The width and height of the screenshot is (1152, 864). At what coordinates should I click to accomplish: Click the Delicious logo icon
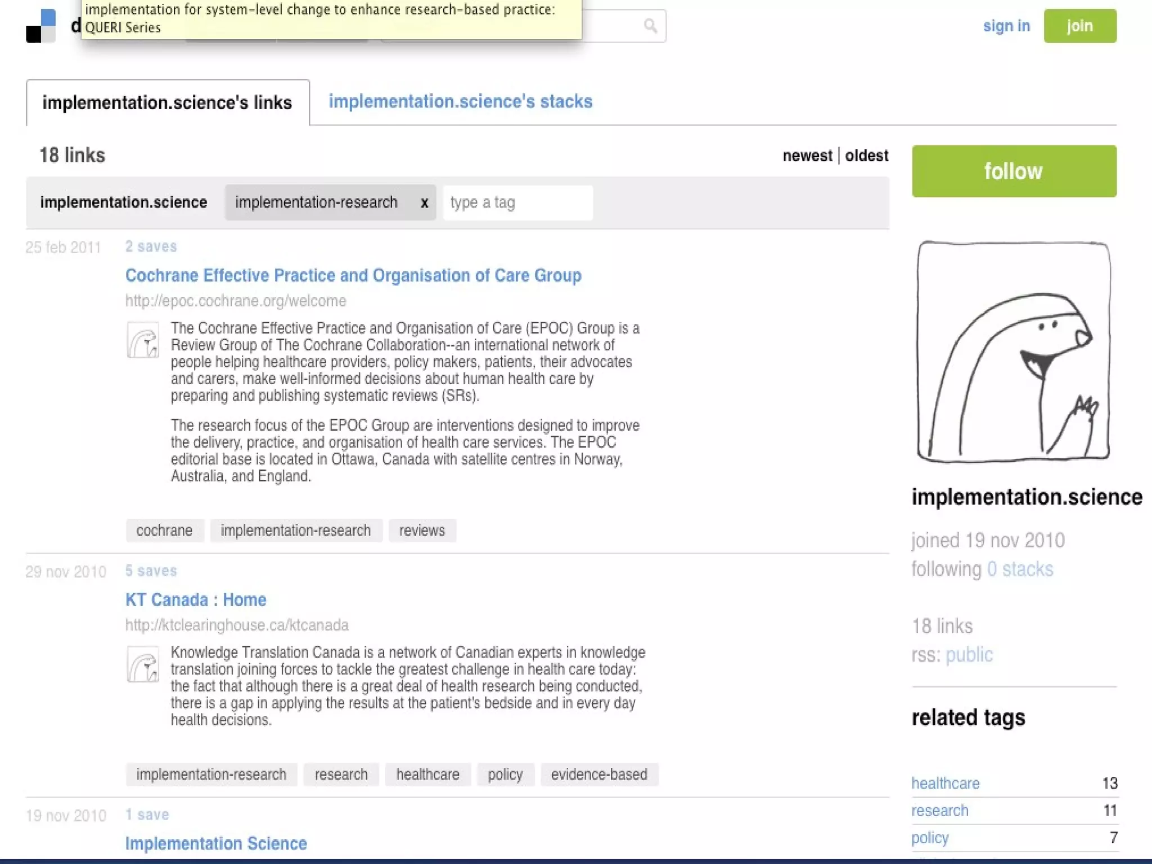[x=41, y=26]
